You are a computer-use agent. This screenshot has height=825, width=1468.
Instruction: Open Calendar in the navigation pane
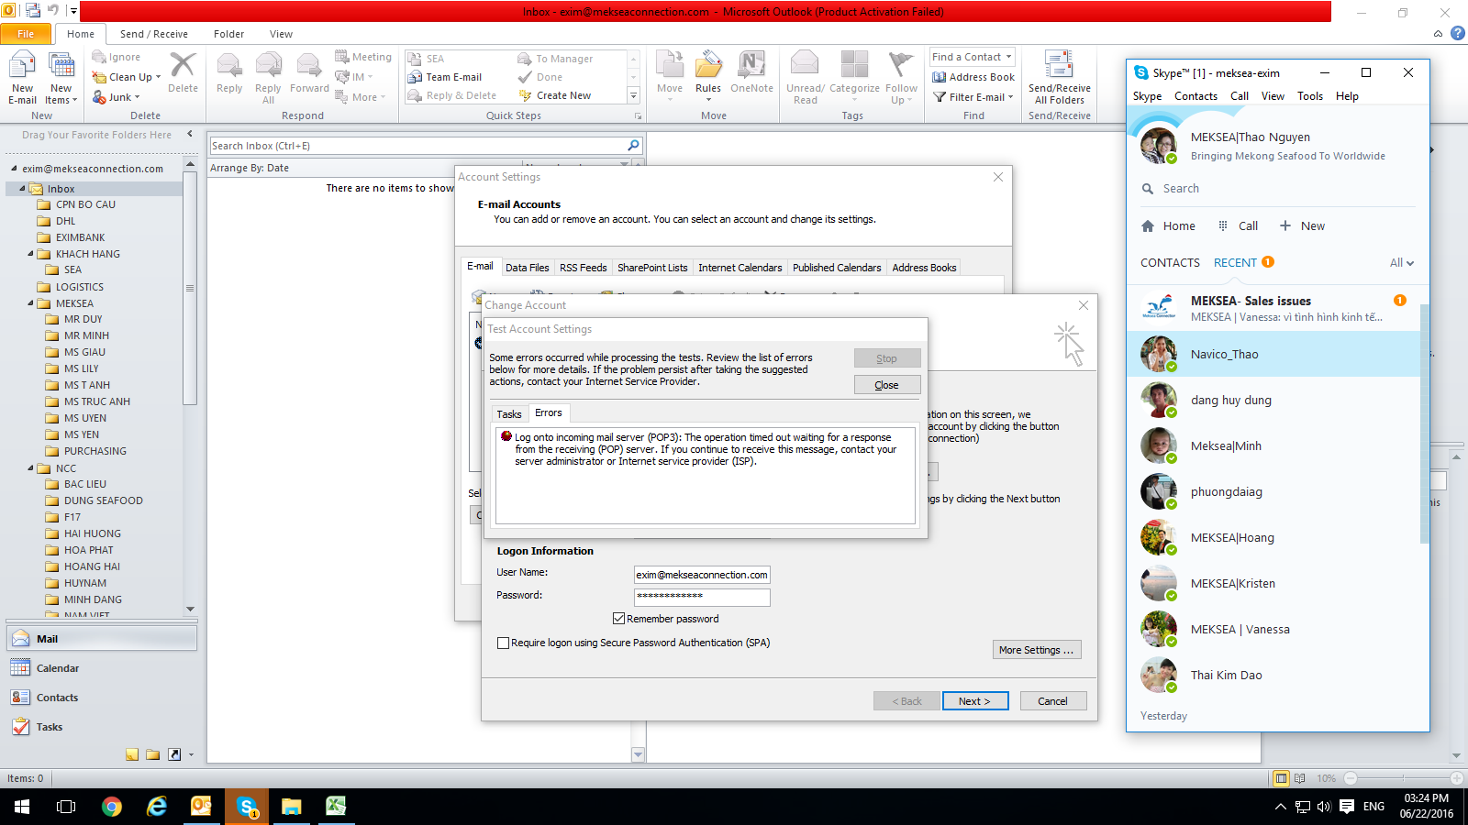tap(102, 668)
